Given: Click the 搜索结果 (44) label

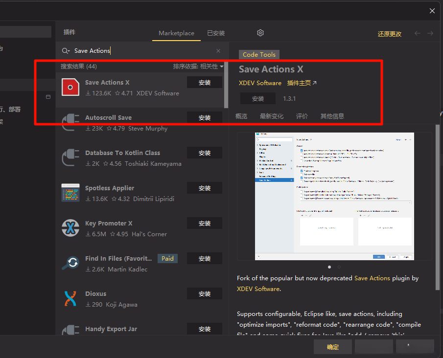Looking at the screenshot, I should (x=78, y=67).
